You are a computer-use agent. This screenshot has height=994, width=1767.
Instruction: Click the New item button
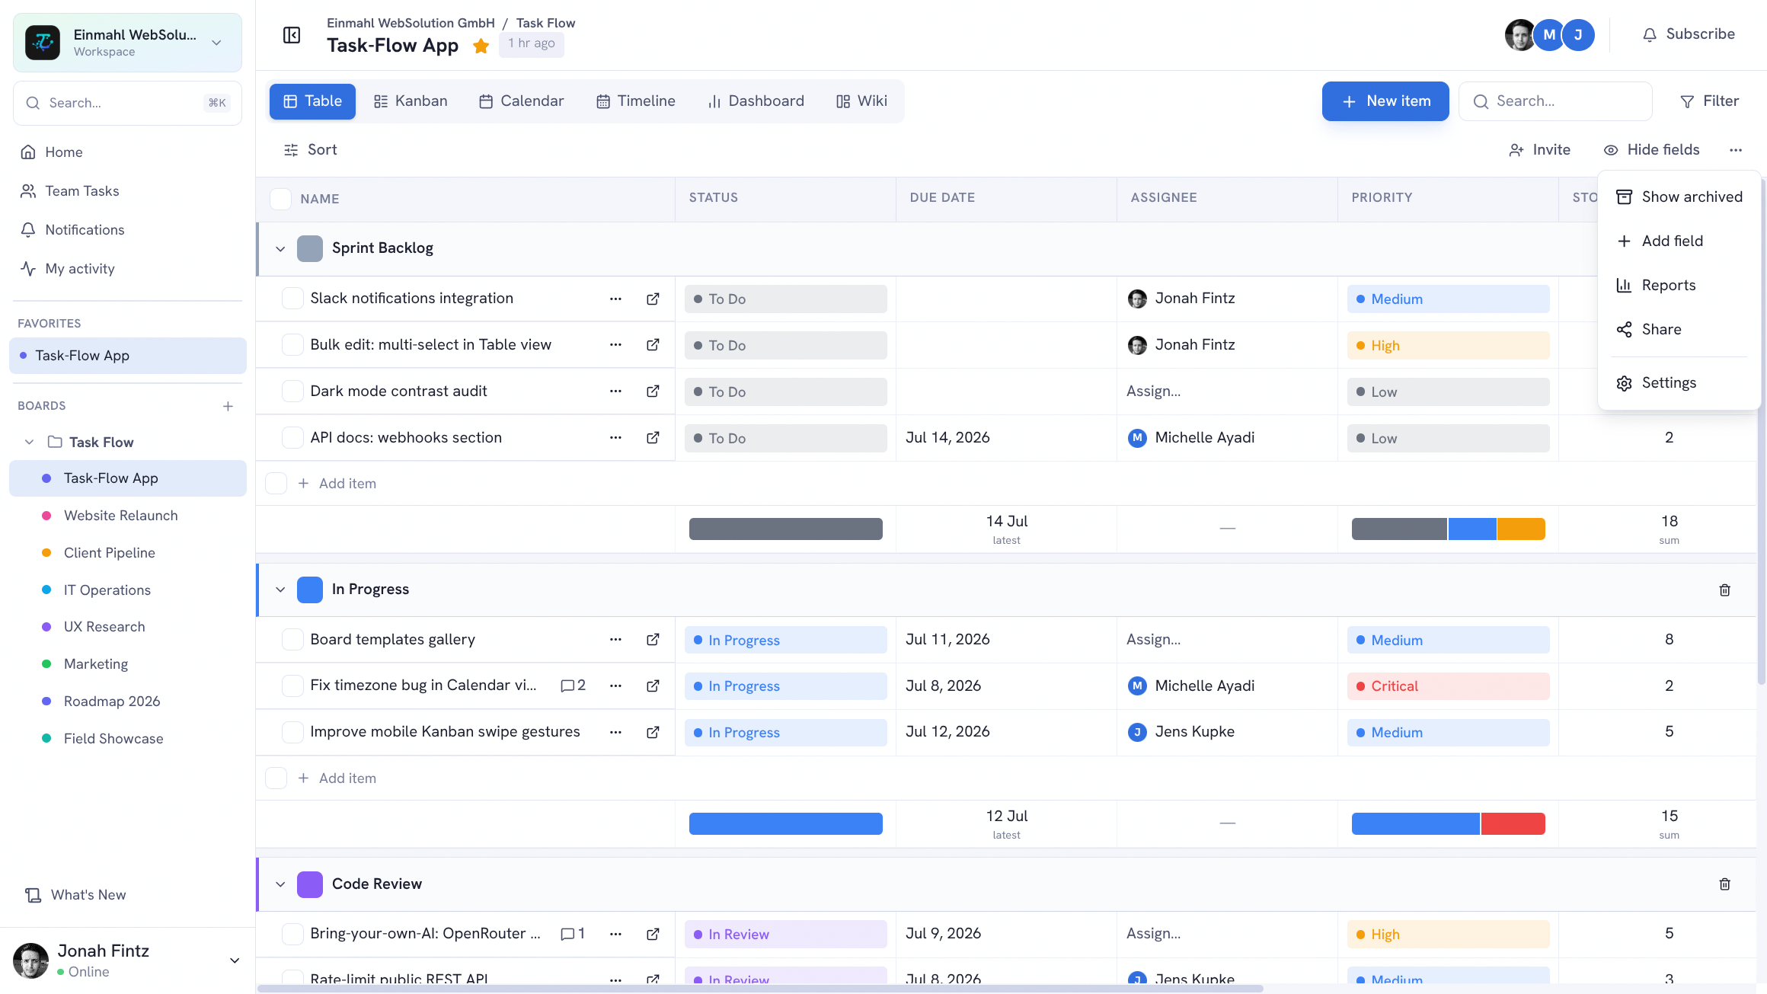1385,101
